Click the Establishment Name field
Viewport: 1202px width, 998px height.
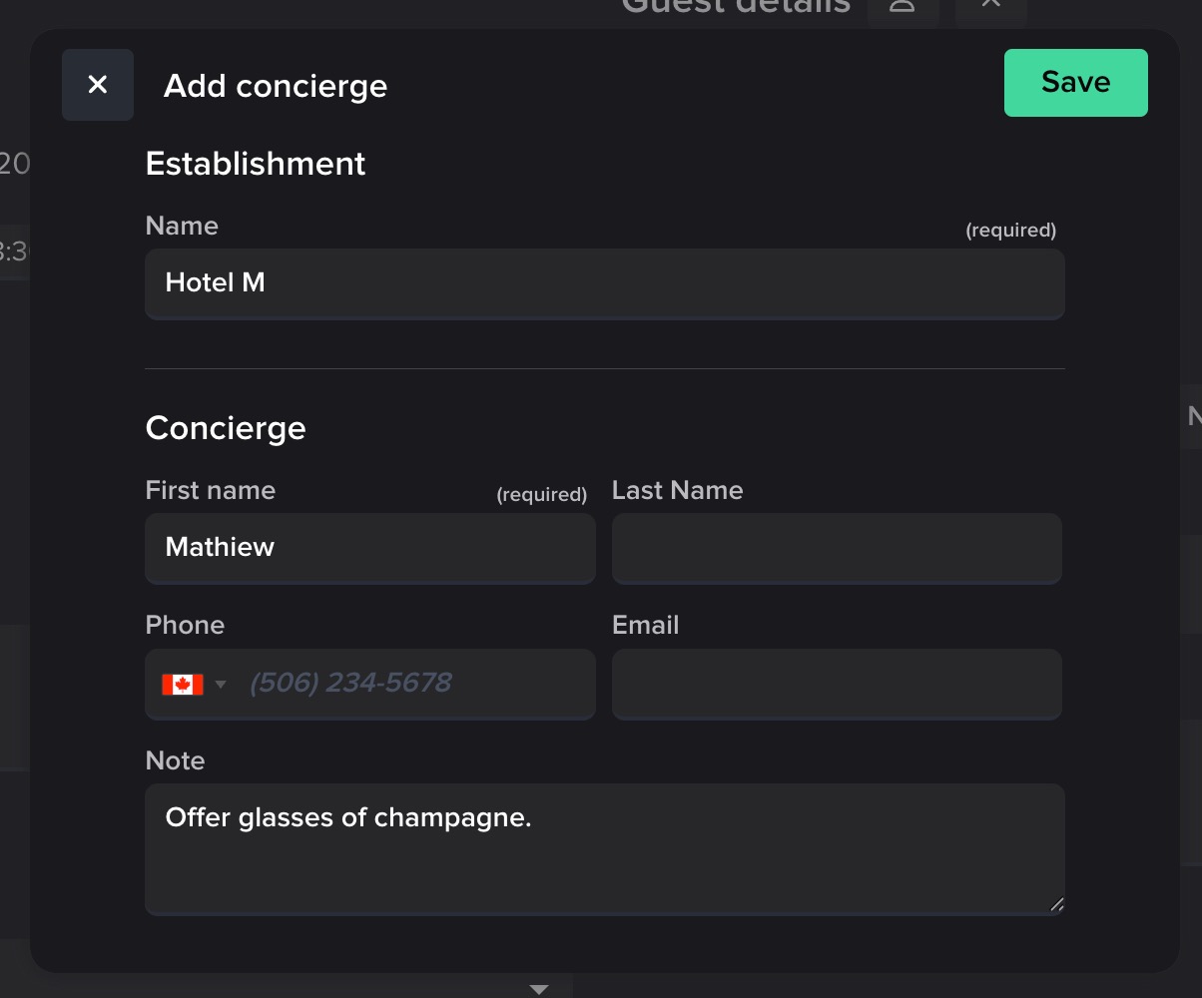point(604,283)
